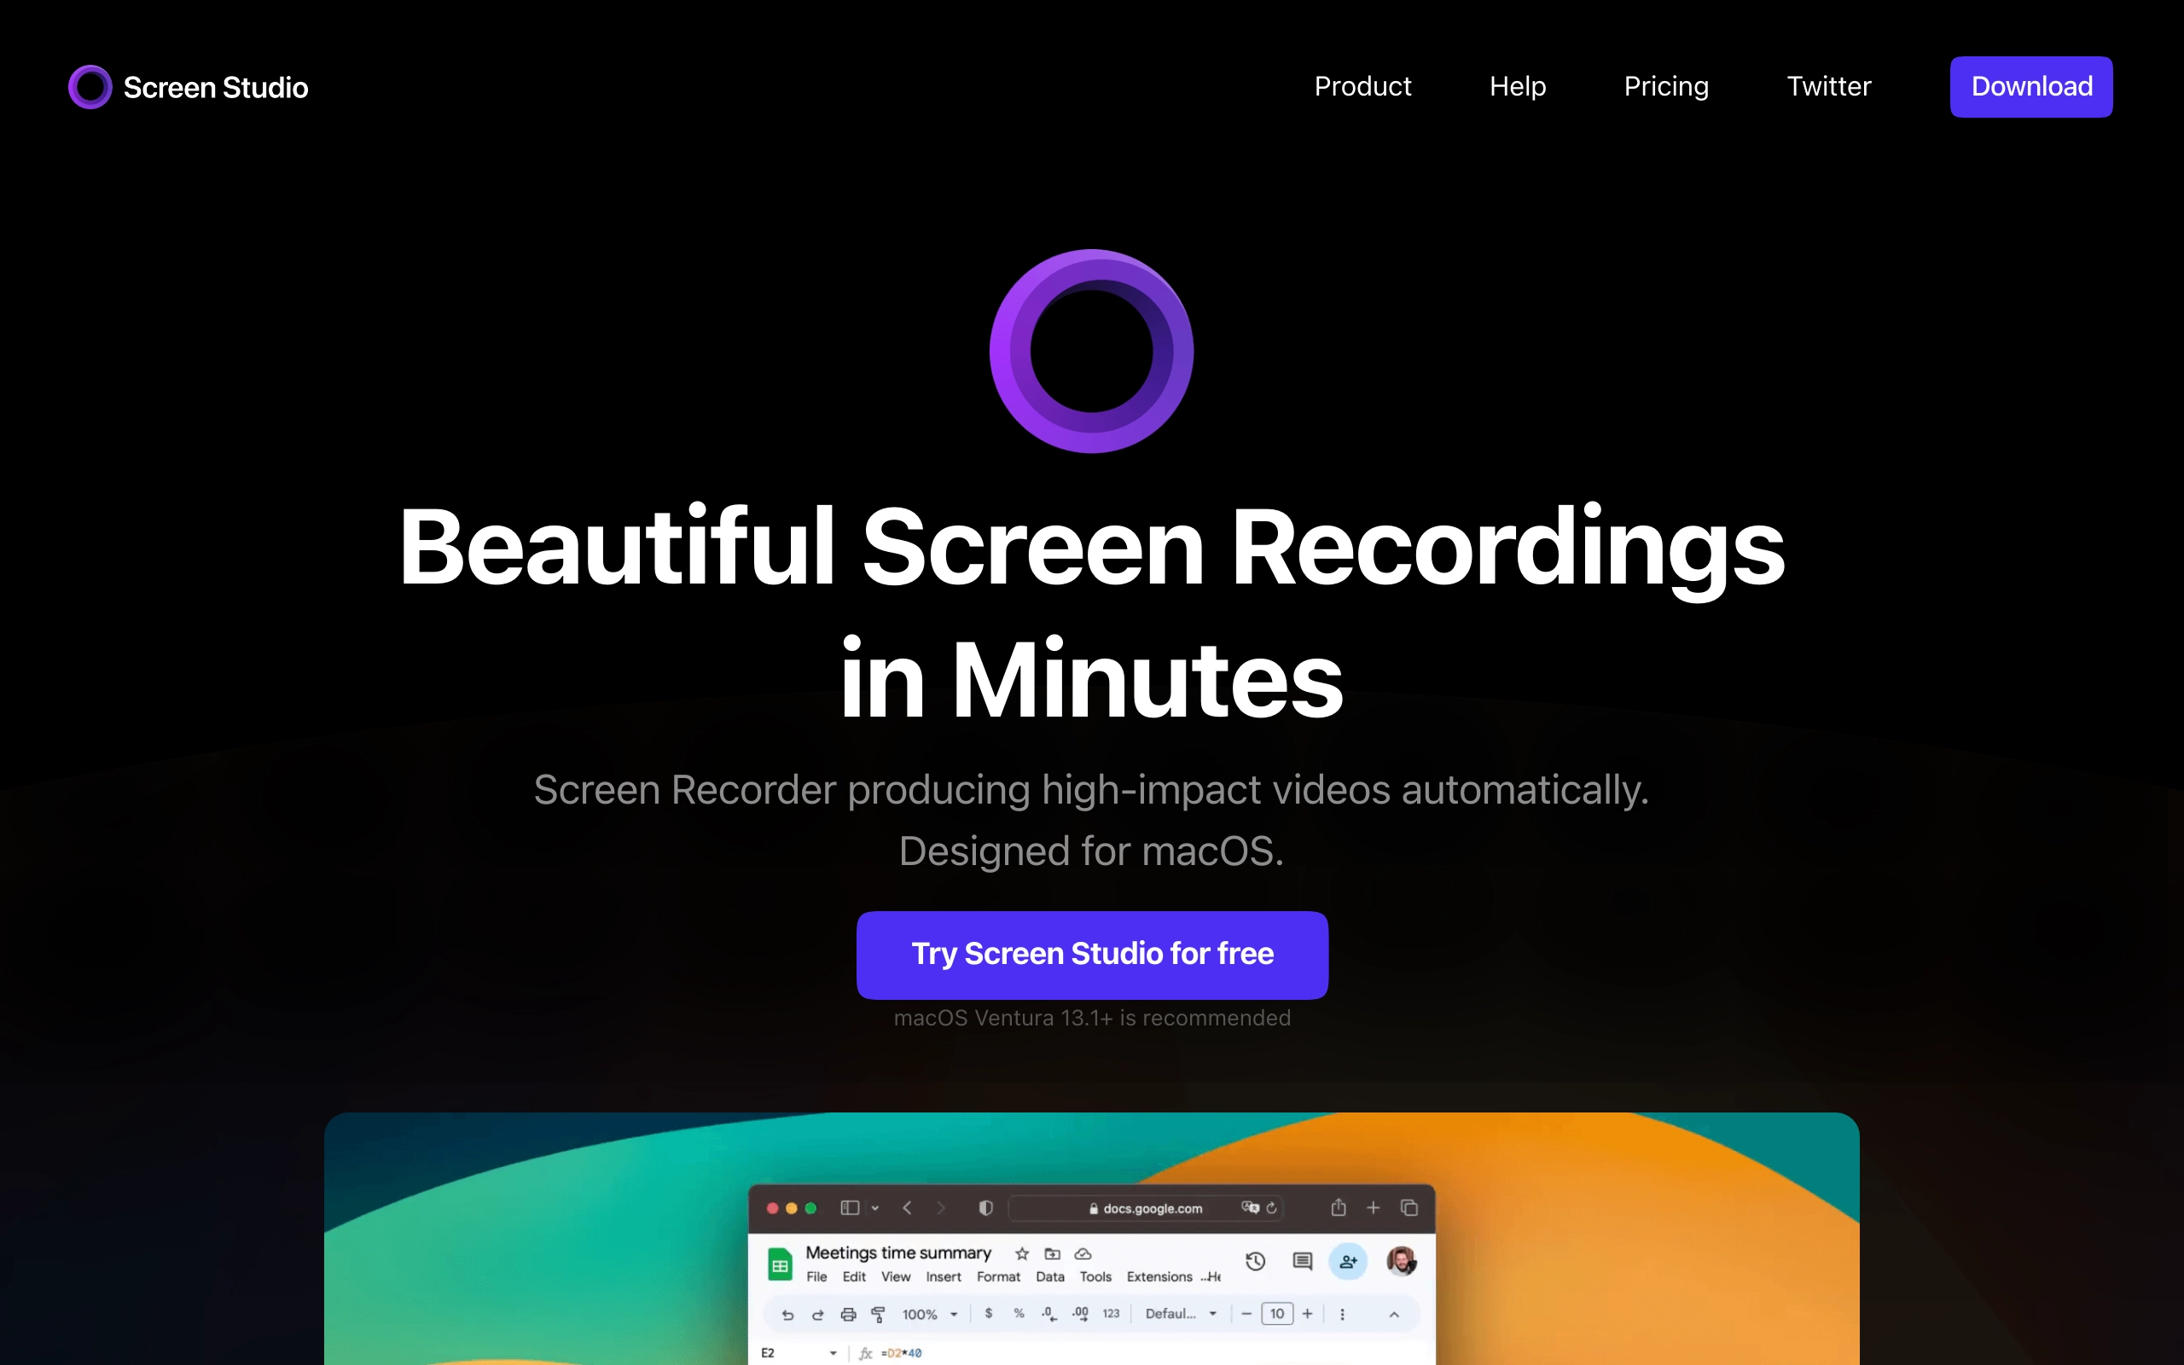Star the Meetings time summary spreadsheet
This screenshot has height=1365, width=2184.
coord(1021,1254)
